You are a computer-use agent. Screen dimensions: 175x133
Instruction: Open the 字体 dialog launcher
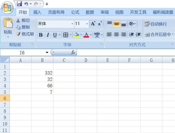pos(101,44)
